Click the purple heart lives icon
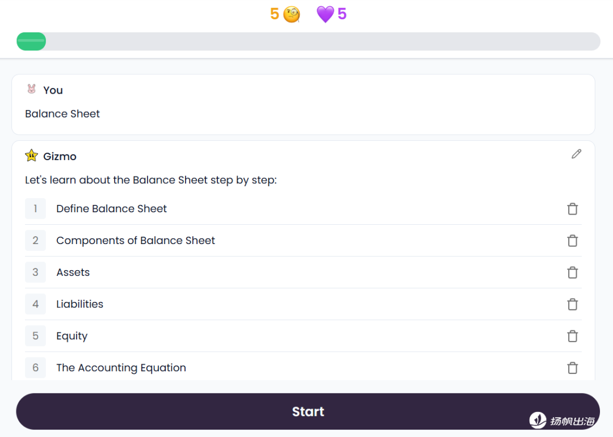 tap(325, 14)
